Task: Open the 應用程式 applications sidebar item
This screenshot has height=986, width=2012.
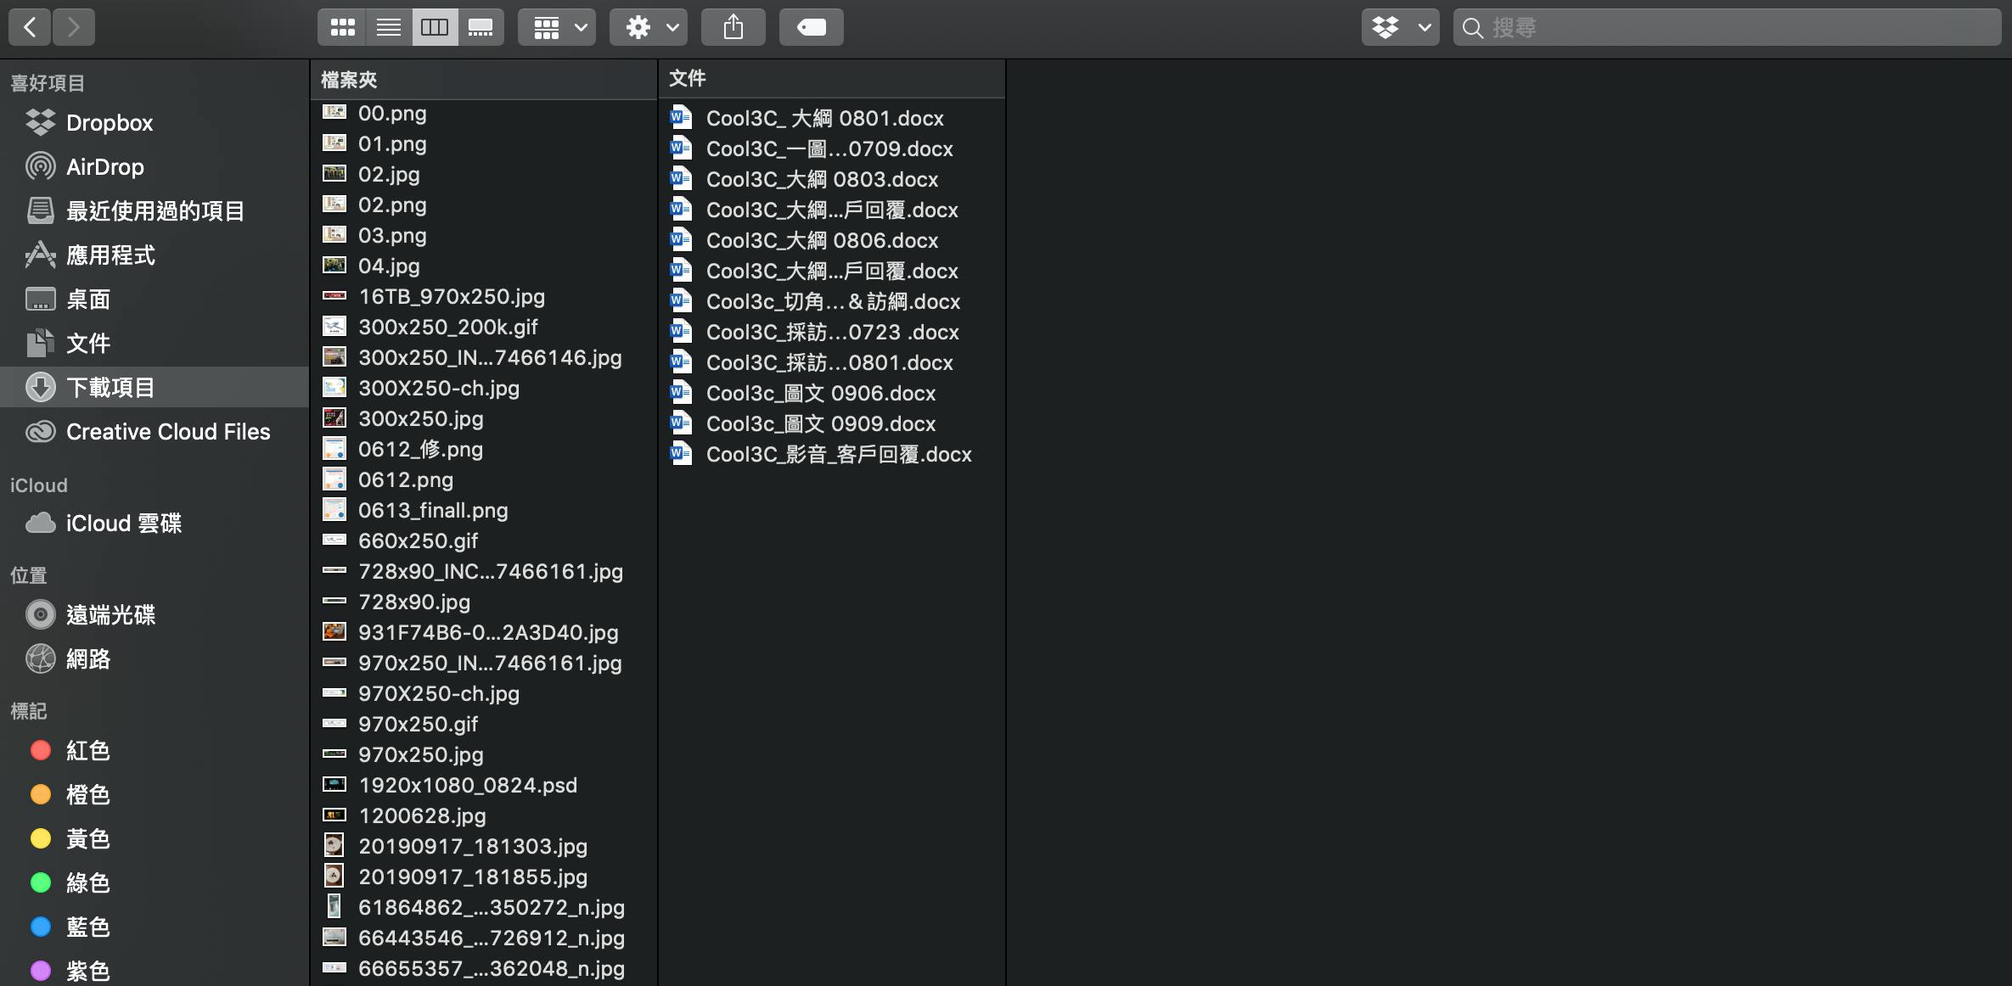Action: pyautogui.click(x=110, y=255)
